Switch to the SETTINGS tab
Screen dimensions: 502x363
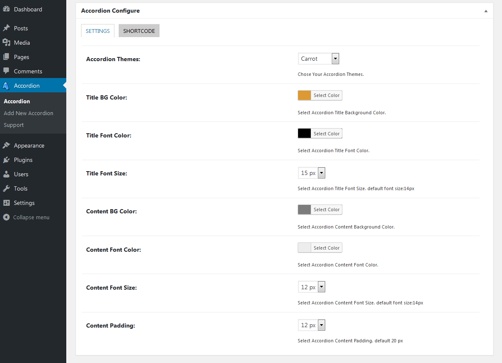pos(98,31)
